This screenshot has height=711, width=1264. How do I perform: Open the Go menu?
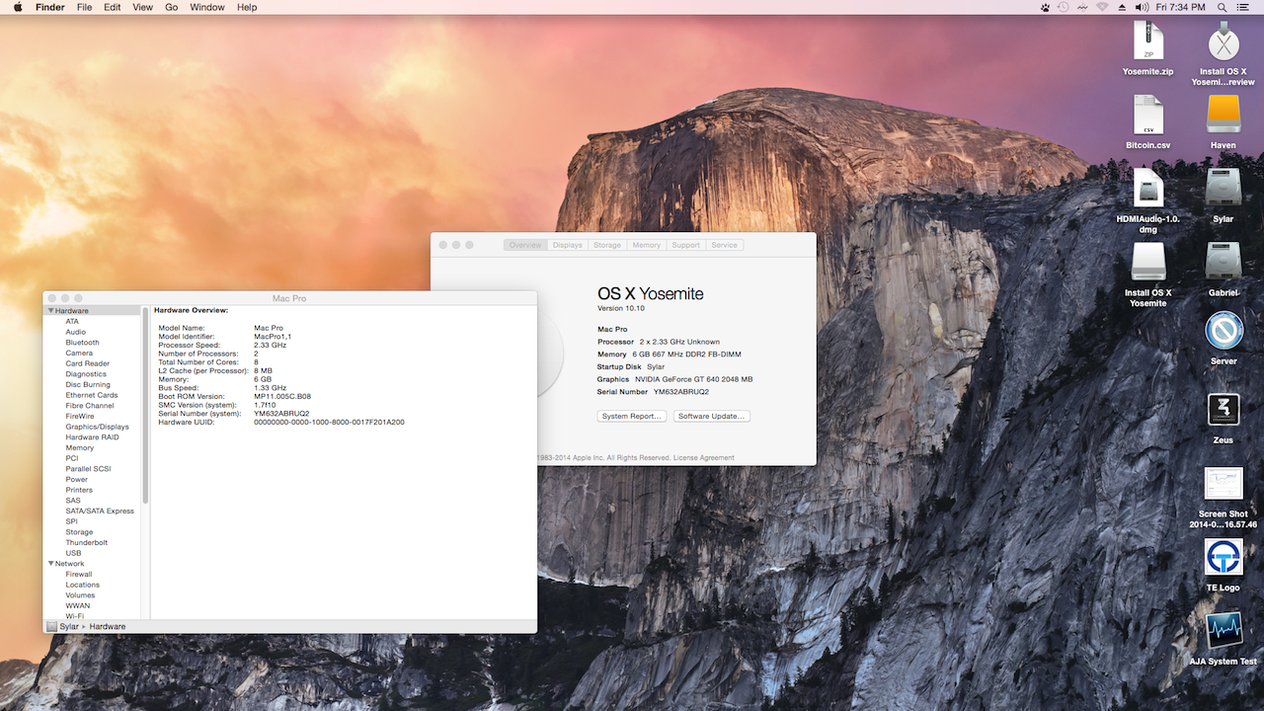(172, 7)
